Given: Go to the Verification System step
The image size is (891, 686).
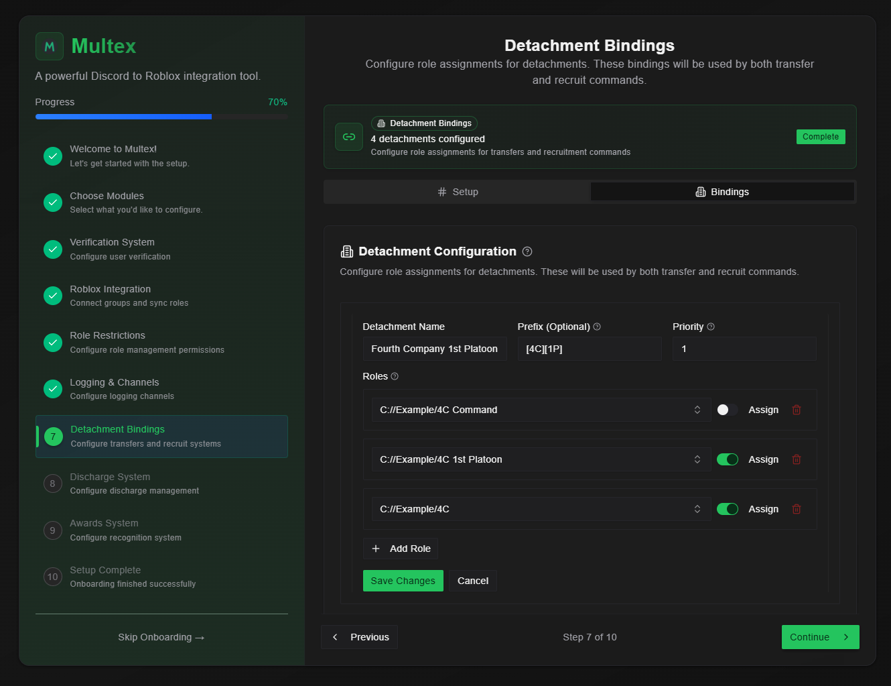Looking at the screenshot, I should point(161,249).
